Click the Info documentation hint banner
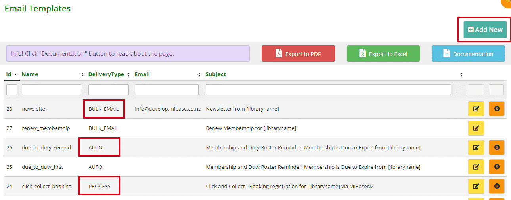This screenshot has width=511, height=200. (x=128, y=53)
